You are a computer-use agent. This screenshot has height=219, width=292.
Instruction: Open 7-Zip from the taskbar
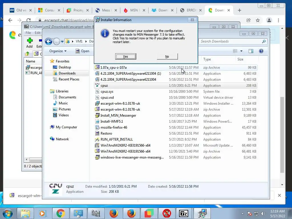click(184, 213)
